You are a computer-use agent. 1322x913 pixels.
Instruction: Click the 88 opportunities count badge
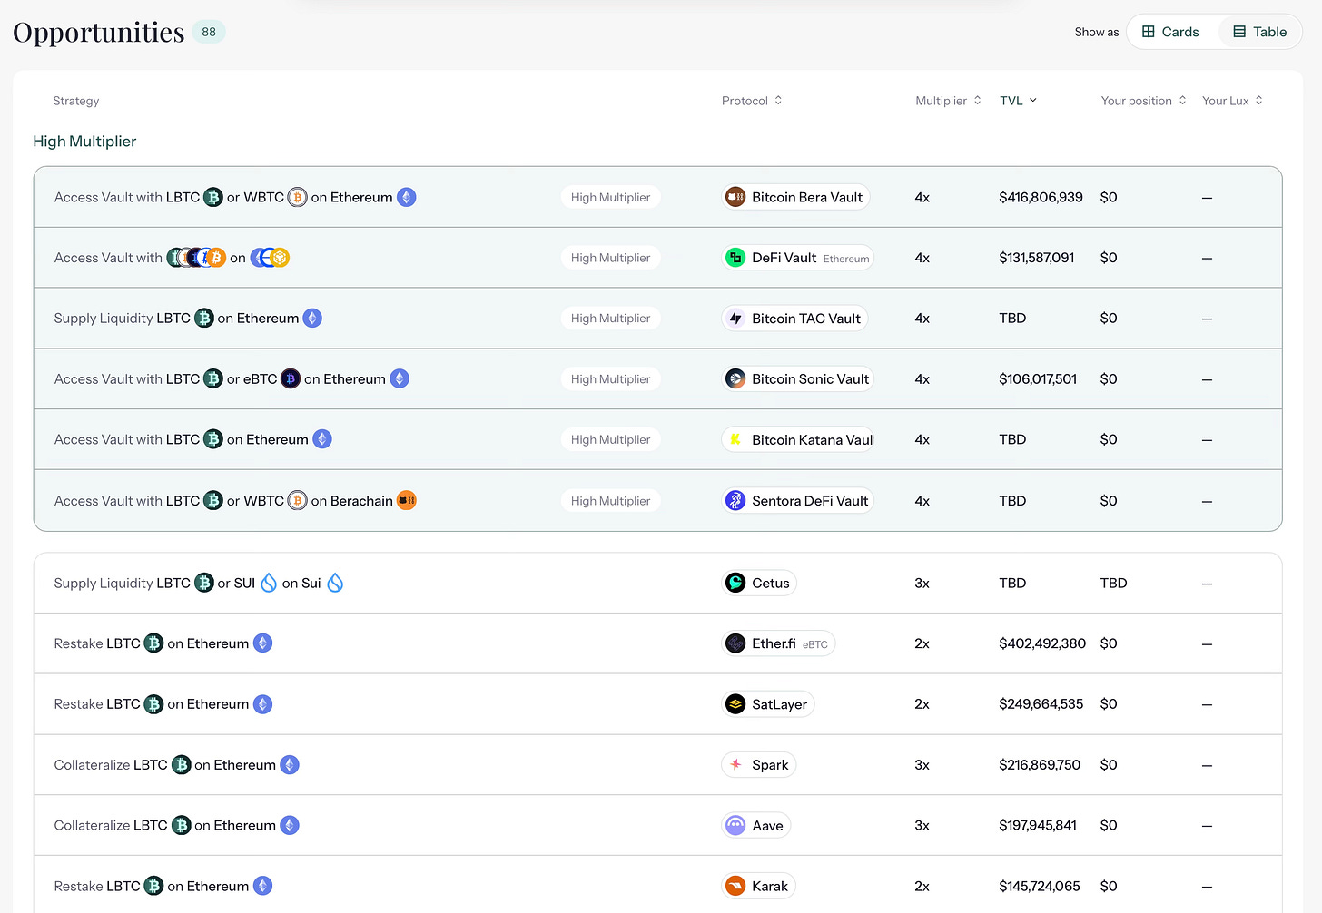tap(209, 32)
